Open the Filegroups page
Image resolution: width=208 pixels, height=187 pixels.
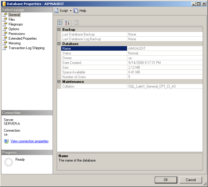click(16, 24)
